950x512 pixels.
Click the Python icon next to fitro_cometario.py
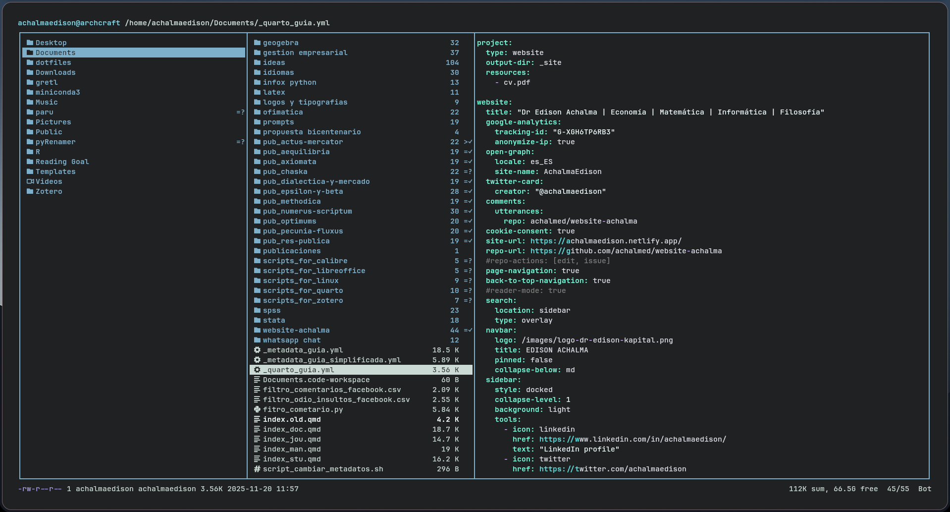pos(257,409)
